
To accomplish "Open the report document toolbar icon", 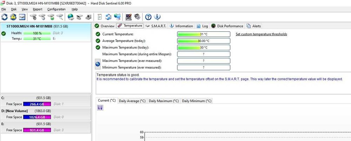I will pyautogui.click(x=100, y=17).
